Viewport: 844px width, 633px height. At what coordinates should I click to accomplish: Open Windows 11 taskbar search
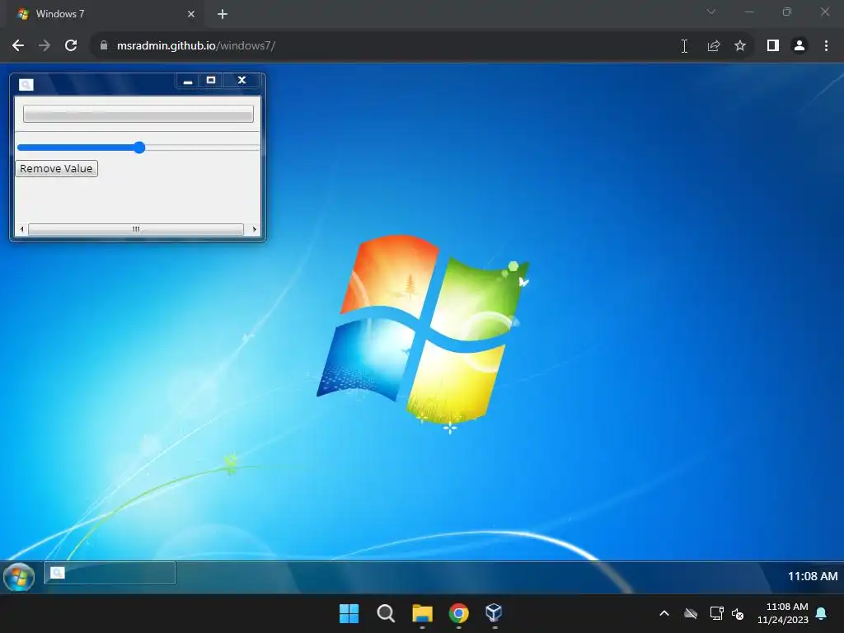[386, 613]
